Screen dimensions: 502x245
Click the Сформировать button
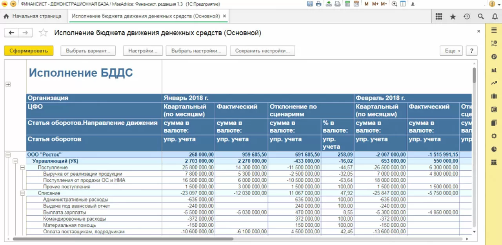(x=29, y=51)
